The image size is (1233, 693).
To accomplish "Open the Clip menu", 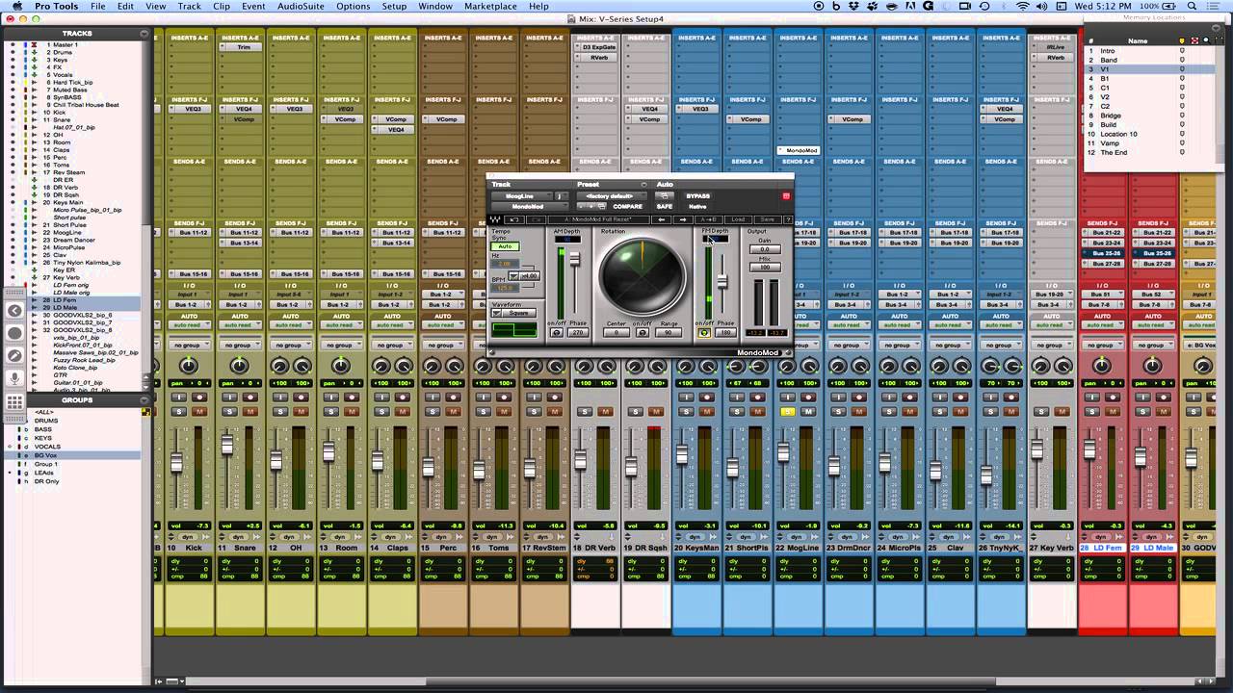I will (222, 6).
